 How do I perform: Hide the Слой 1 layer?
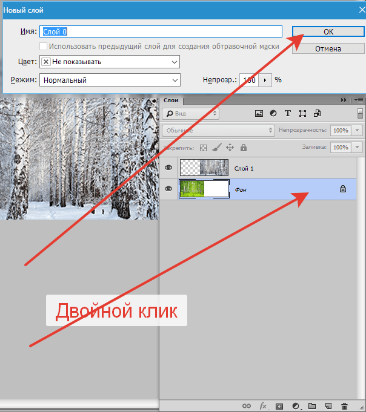coord(168,168)
